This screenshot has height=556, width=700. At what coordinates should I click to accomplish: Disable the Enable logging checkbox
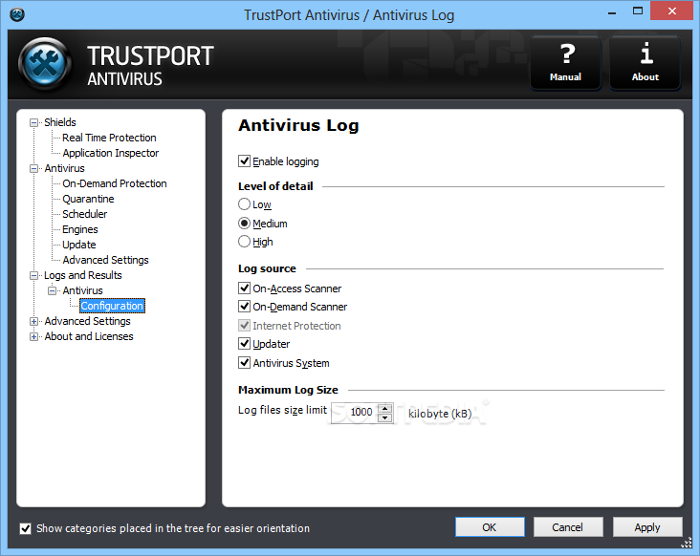coord(244,160)
